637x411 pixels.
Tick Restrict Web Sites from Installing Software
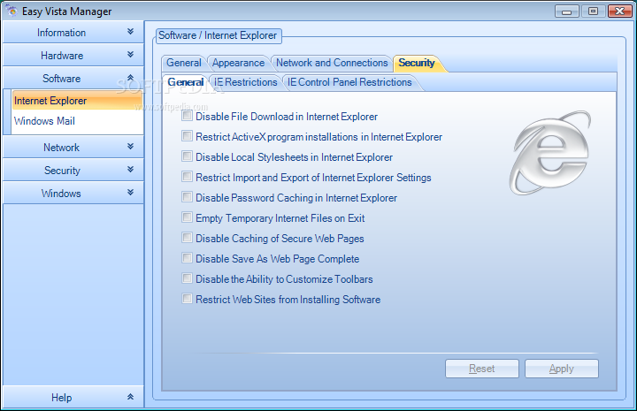187,299
